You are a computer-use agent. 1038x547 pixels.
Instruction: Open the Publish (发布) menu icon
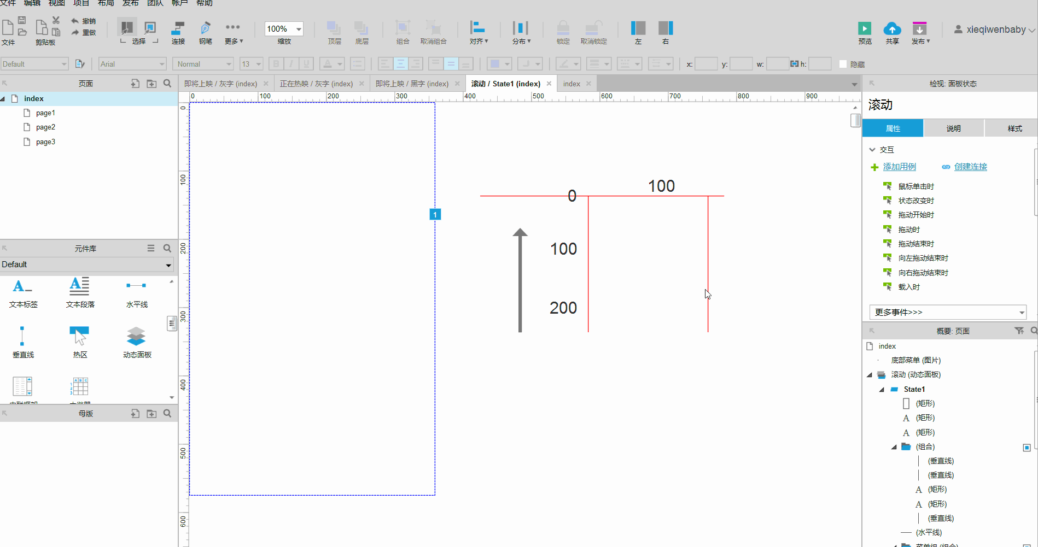920,28
